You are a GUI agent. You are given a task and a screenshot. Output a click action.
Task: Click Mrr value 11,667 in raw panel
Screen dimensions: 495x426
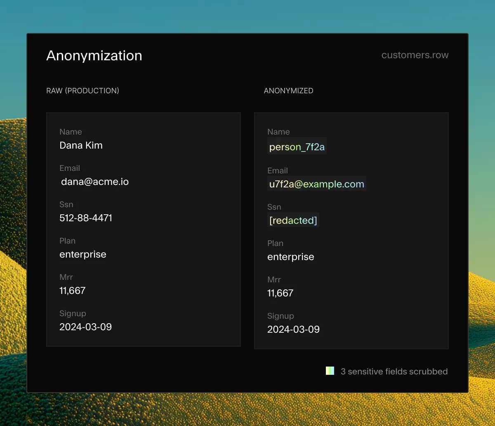(72, 291)
